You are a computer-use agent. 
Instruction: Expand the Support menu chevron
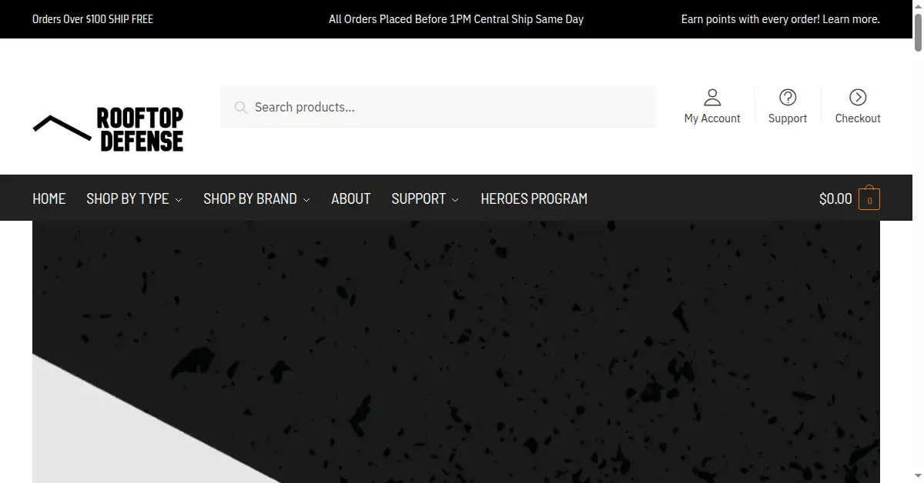click(x=455, y=200)
